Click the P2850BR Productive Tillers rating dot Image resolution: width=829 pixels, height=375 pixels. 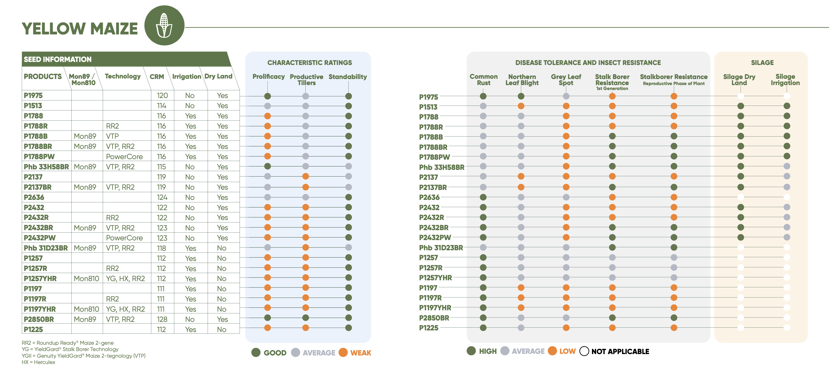305,318
